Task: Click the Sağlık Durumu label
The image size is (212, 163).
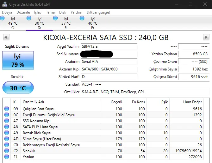Action: tap(17, 46)
